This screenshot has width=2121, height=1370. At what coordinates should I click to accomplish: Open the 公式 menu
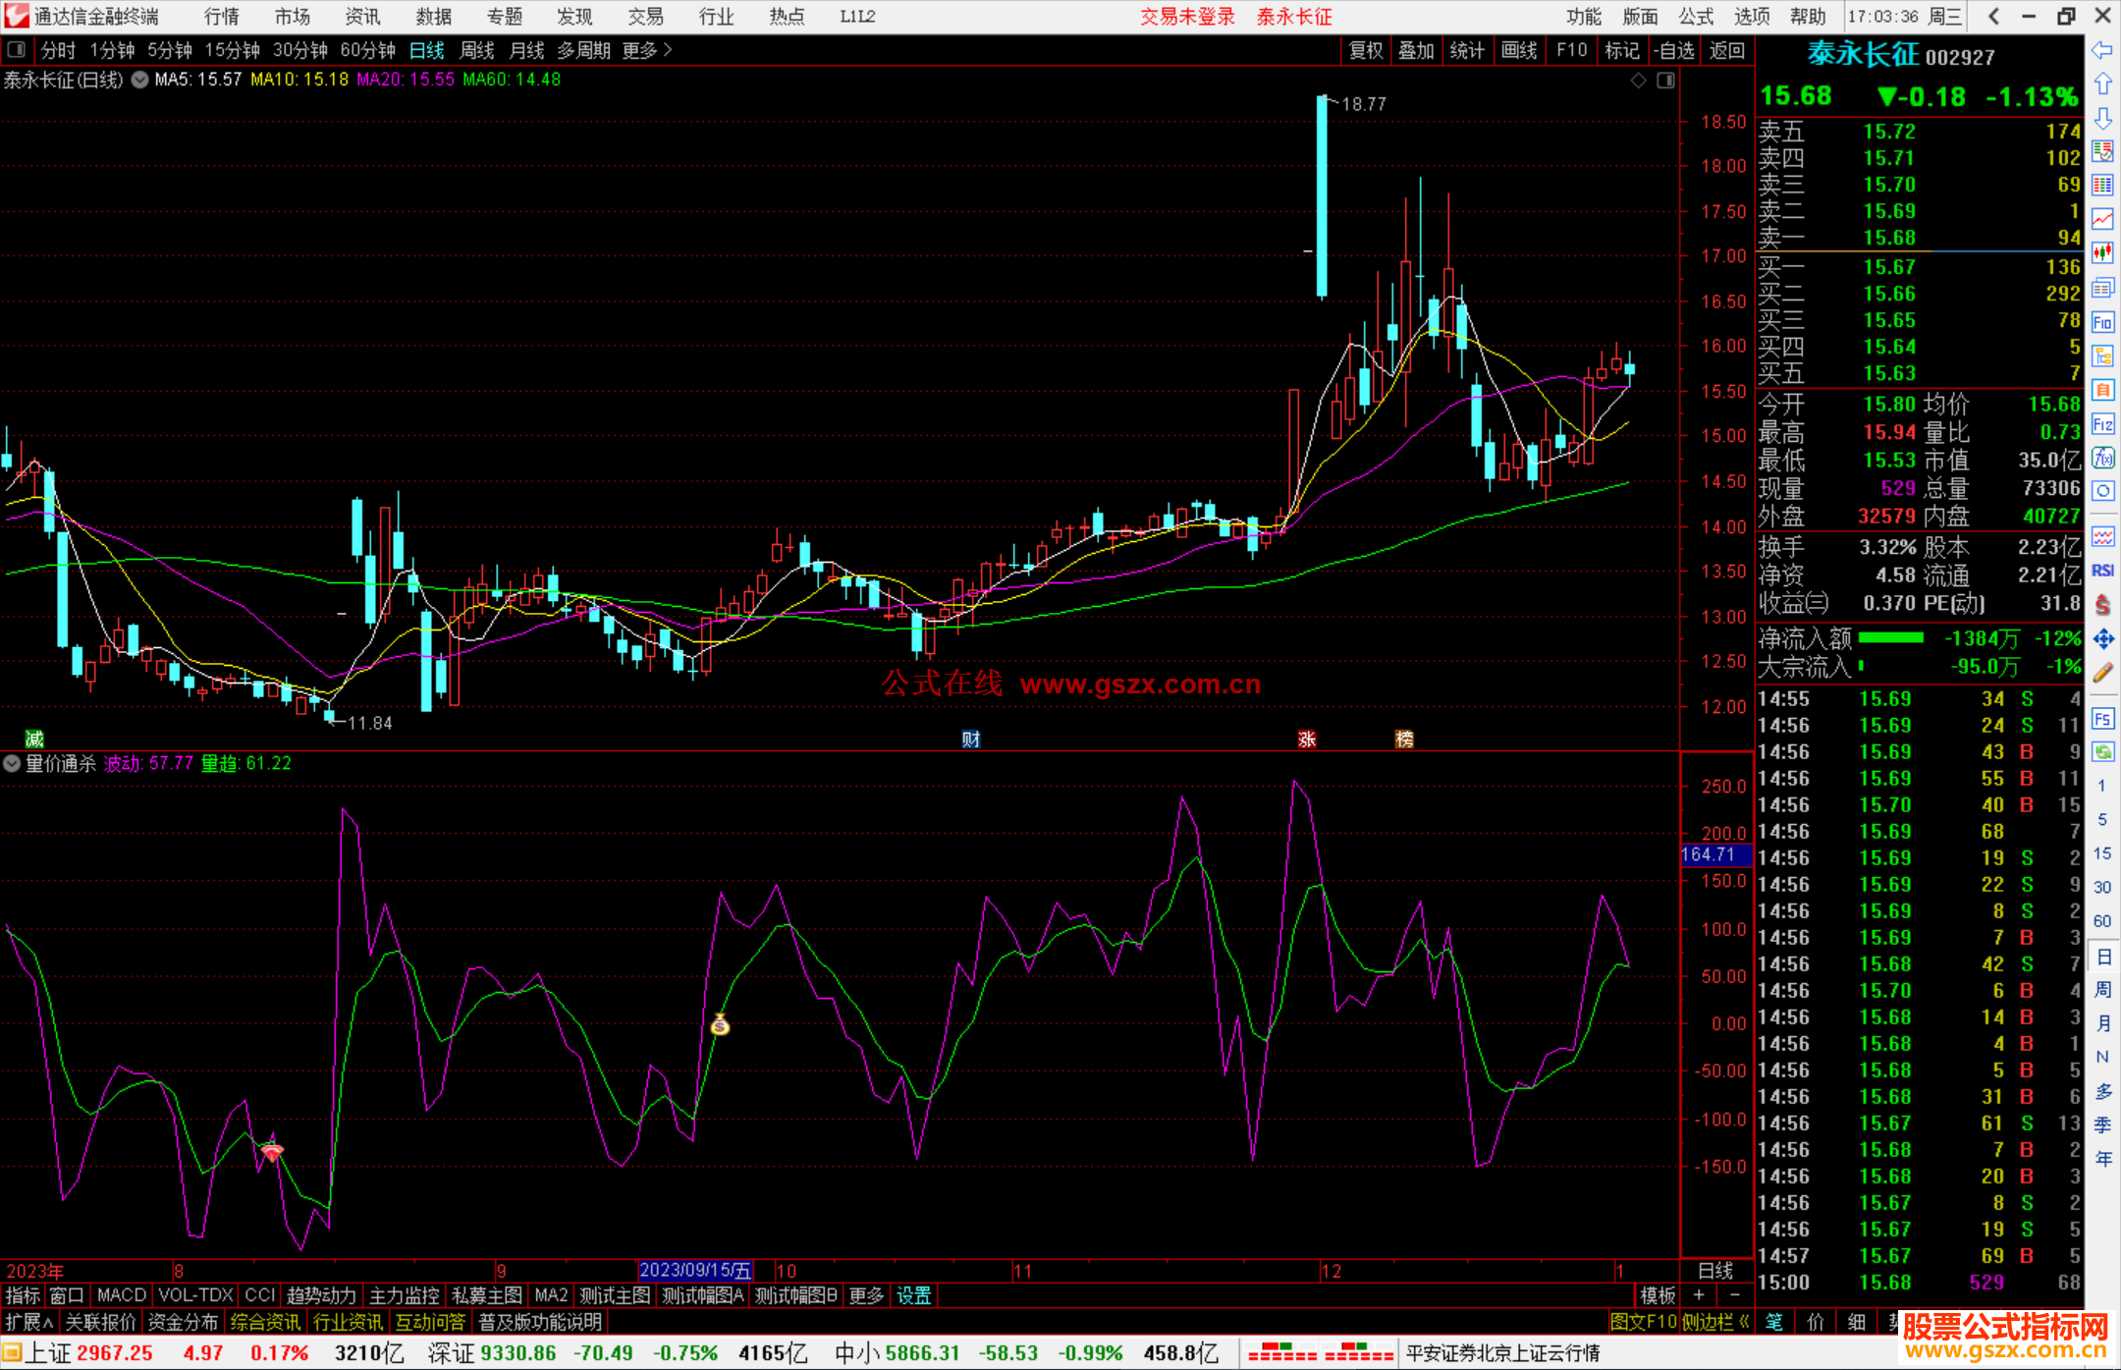[1696, 17]
